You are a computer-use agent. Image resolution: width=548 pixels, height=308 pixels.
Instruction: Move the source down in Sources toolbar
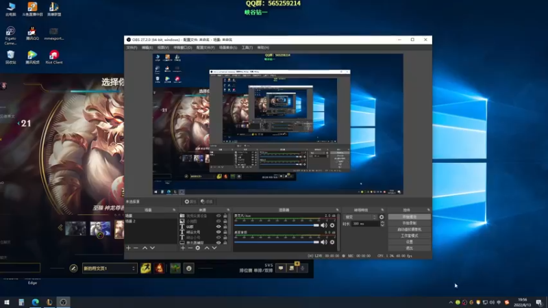tap(214, 248)
